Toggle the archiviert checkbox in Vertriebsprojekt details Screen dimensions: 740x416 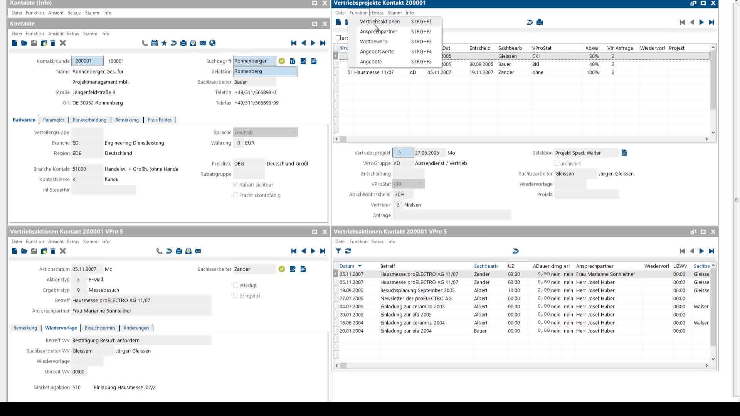tap(557, 163)
